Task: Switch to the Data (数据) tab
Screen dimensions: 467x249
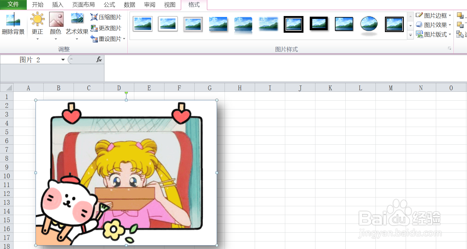Action: tap(130, 5)
